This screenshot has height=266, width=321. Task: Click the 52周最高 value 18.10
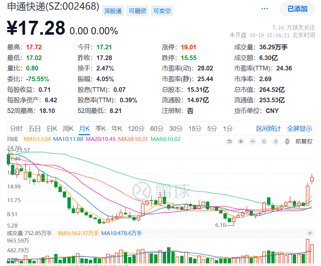click(47, 111)
